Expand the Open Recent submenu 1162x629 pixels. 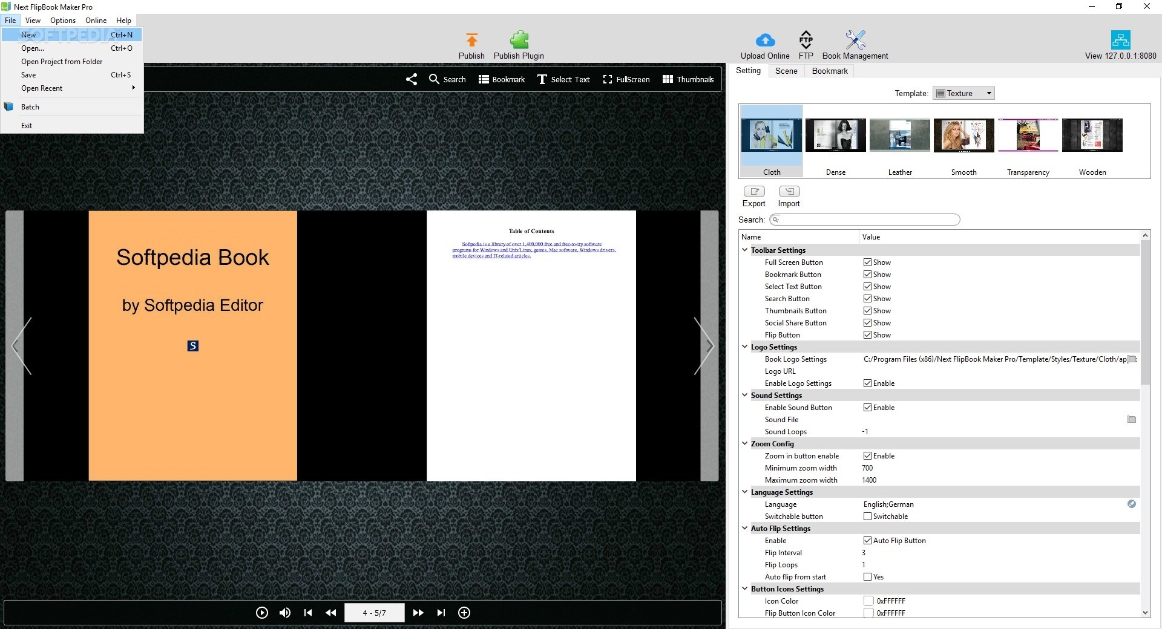72,88
